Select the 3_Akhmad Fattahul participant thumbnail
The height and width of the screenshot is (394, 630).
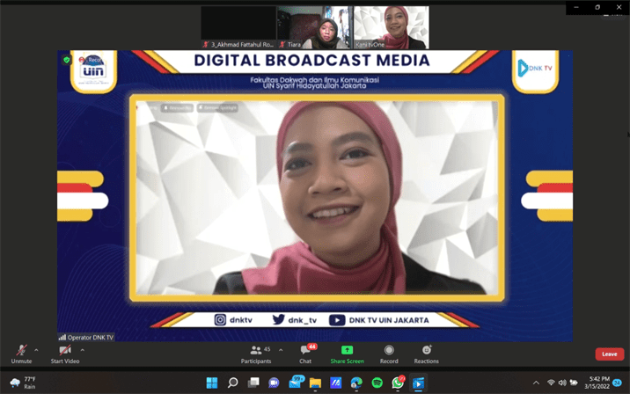pyautogui.click(x=238, y=27)
